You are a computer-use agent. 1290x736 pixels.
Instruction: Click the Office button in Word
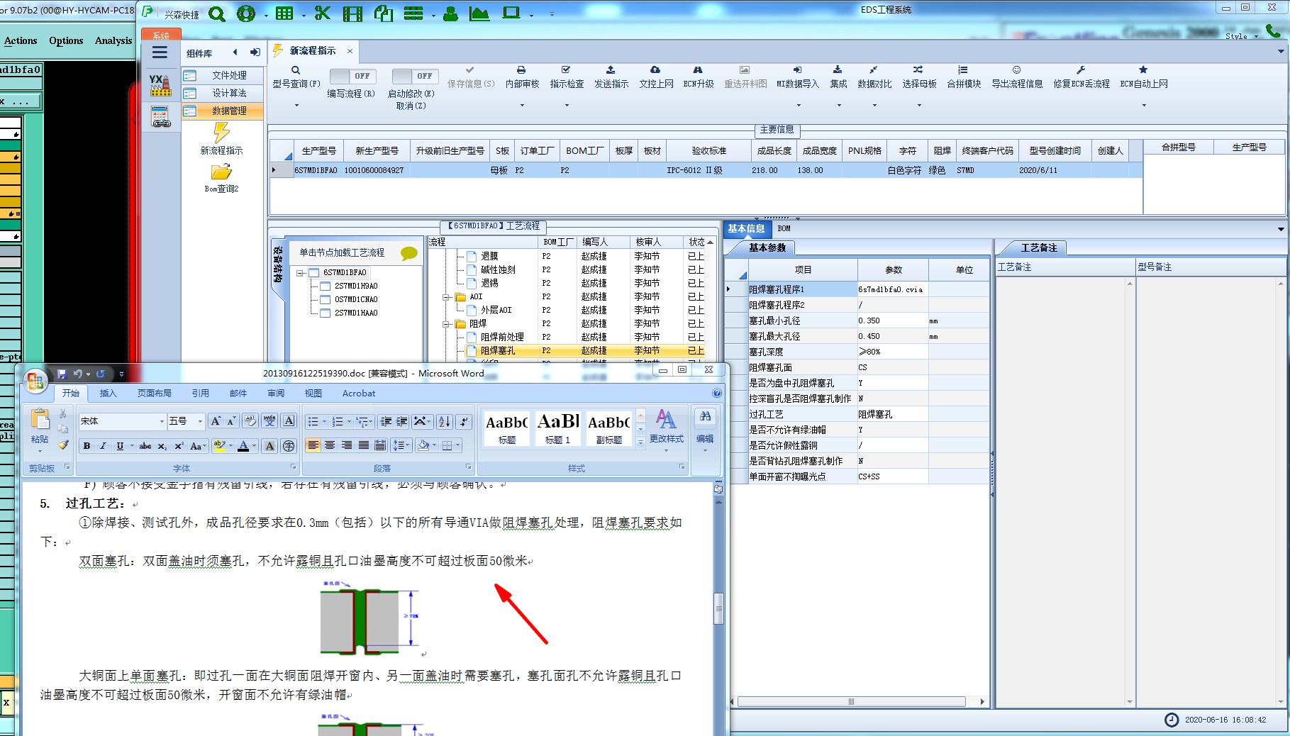35,381
